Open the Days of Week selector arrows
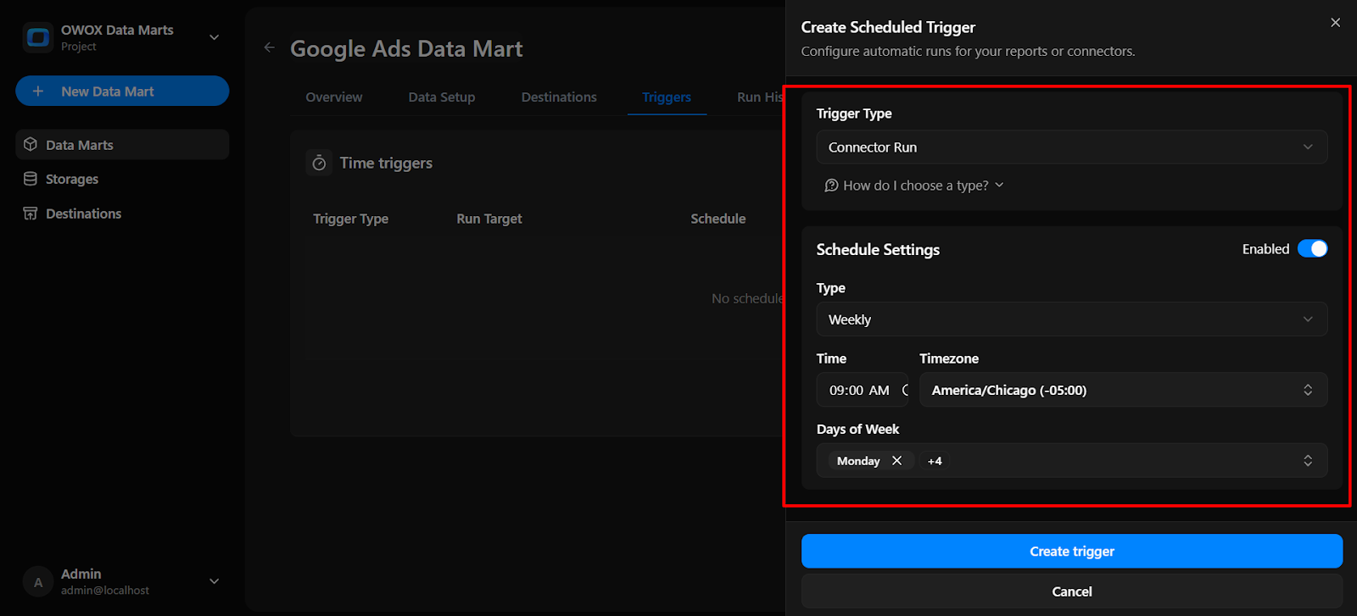Viewport: 1357px width, 616px height. [1308, 461]
